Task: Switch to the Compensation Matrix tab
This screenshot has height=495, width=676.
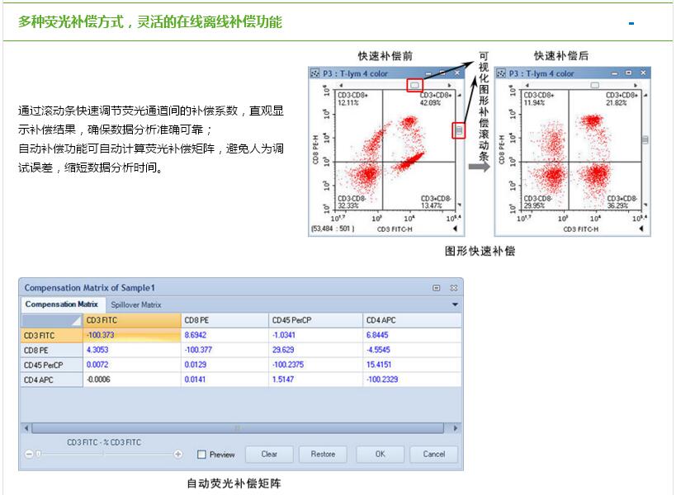Action: 62,304
